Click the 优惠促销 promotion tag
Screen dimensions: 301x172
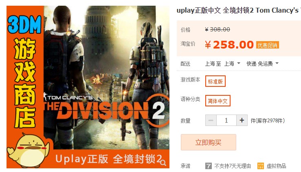[x=268, y=45]
